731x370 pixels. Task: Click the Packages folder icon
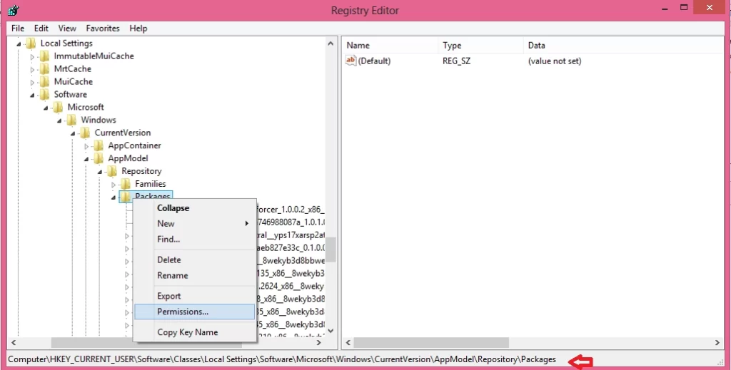pos(126,197)
